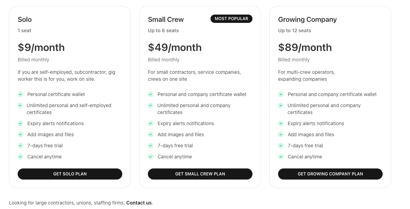This screenshot has height=209, width=410.
Task: Click Growing Company Add images and files checkmark
Action: (281, 134)
